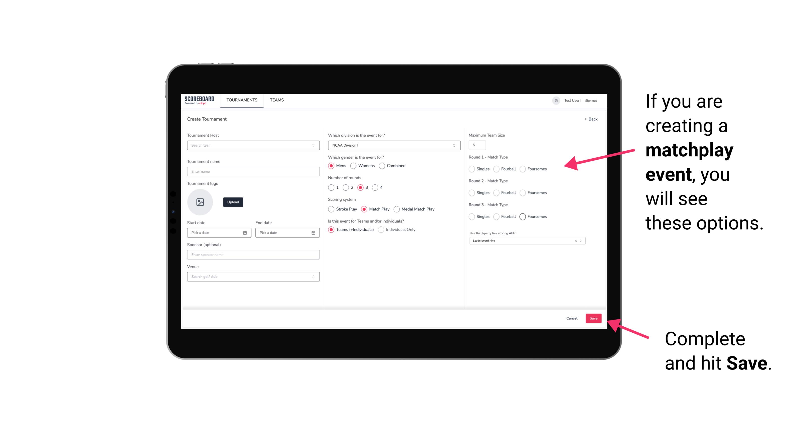
Task: Click the End date calendar icon
Action: [313, 232]
